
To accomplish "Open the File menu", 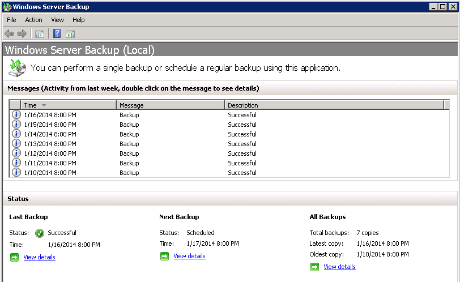I will (x=11, y=20).
